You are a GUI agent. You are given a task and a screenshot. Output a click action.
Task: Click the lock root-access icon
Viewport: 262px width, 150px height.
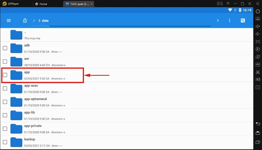coord(25,21)
